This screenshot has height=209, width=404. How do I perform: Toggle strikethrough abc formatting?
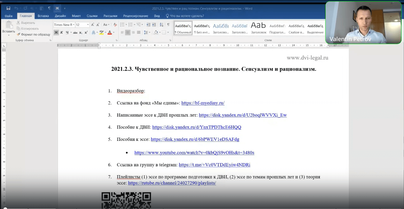tap(75, 32)
